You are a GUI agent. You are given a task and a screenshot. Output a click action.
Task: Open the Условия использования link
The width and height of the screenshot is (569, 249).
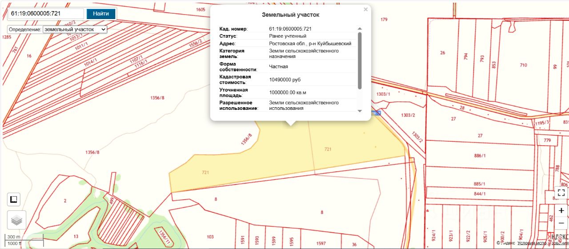tap(543, 243)
